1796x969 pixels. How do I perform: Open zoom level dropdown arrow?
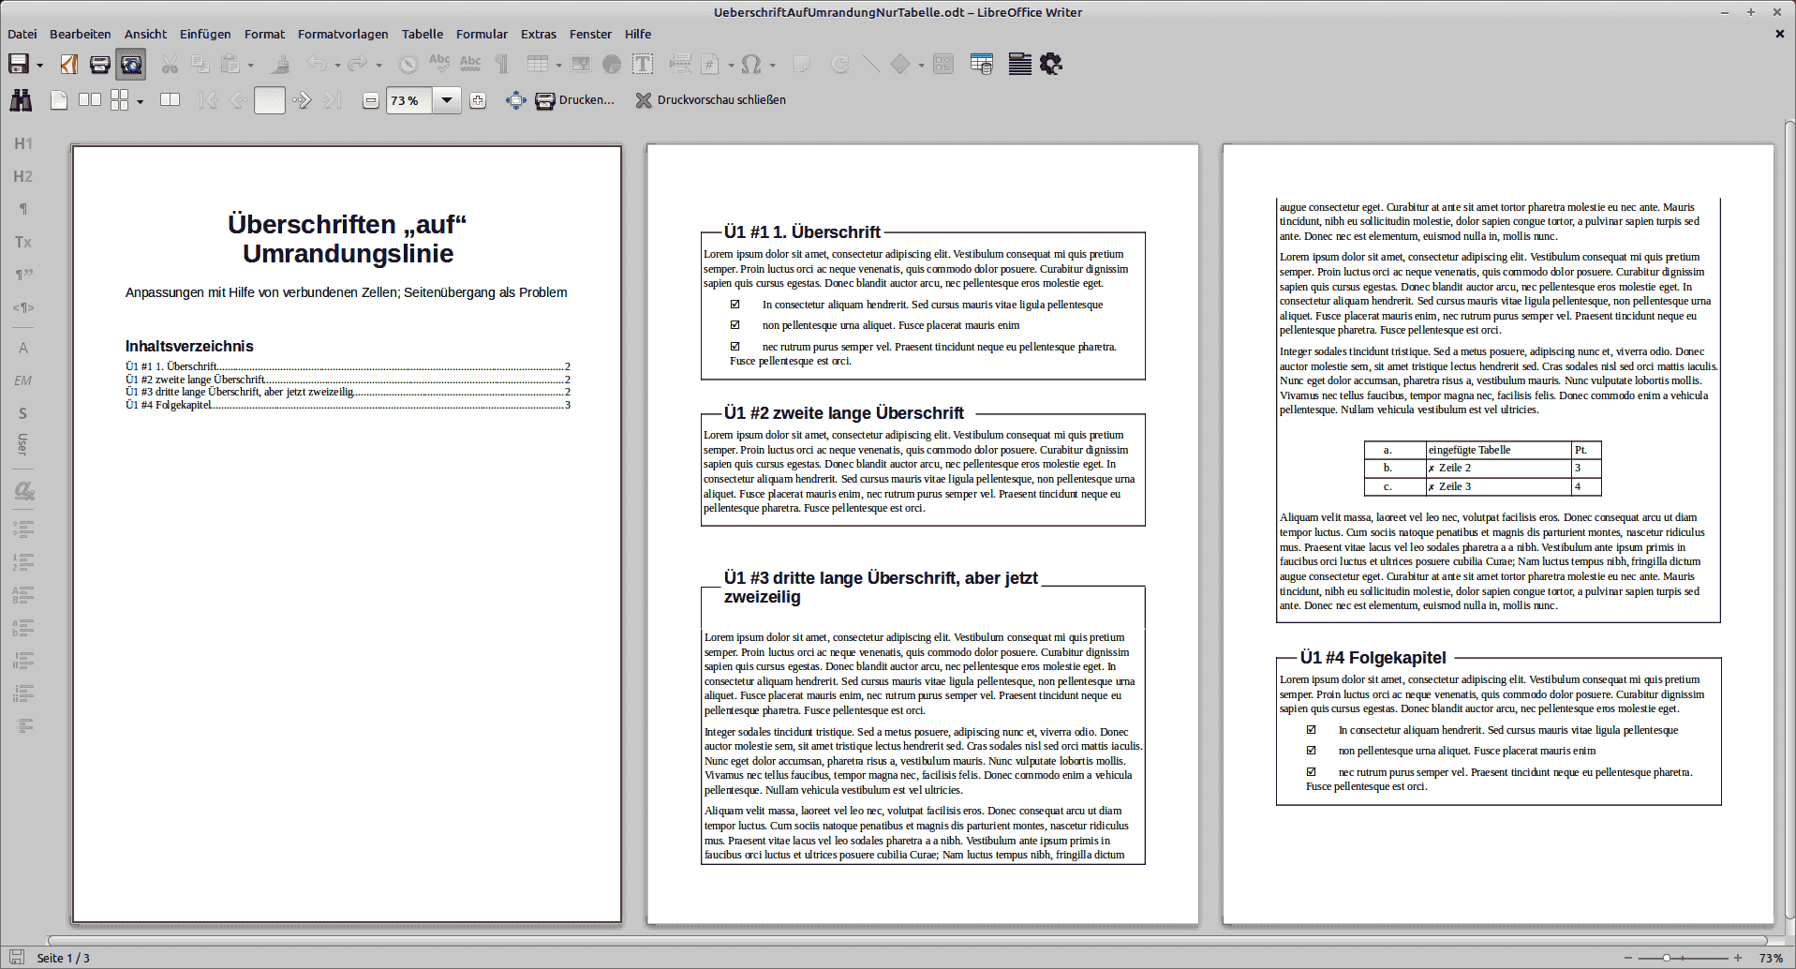(x=447, y=100)
